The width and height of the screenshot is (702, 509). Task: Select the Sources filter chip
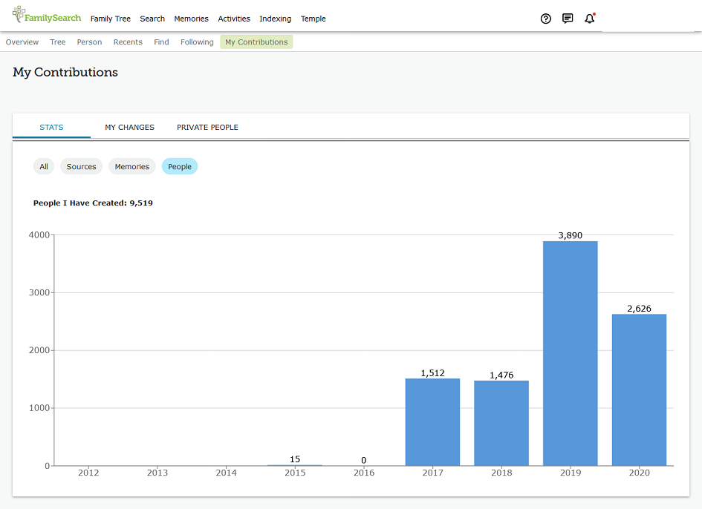tap(82, 166)
